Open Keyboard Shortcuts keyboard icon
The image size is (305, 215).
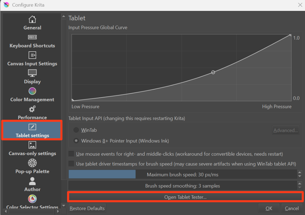[32, 37]
